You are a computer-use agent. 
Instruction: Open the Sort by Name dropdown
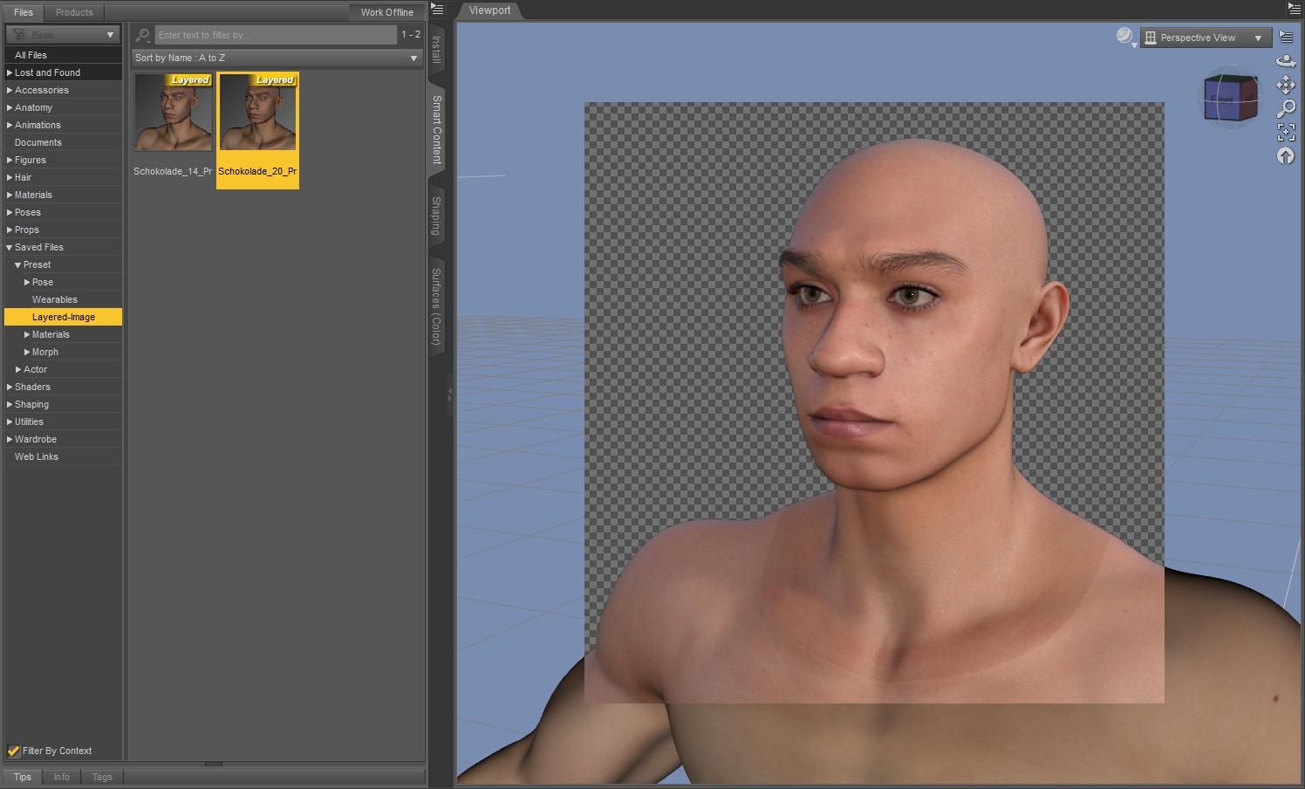[x=277, y=58]
